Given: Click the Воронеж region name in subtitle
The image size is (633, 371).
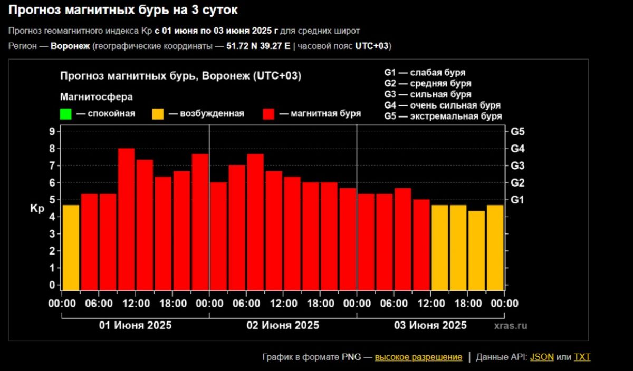Looking at the screenshot, I should tap(70, 46).
